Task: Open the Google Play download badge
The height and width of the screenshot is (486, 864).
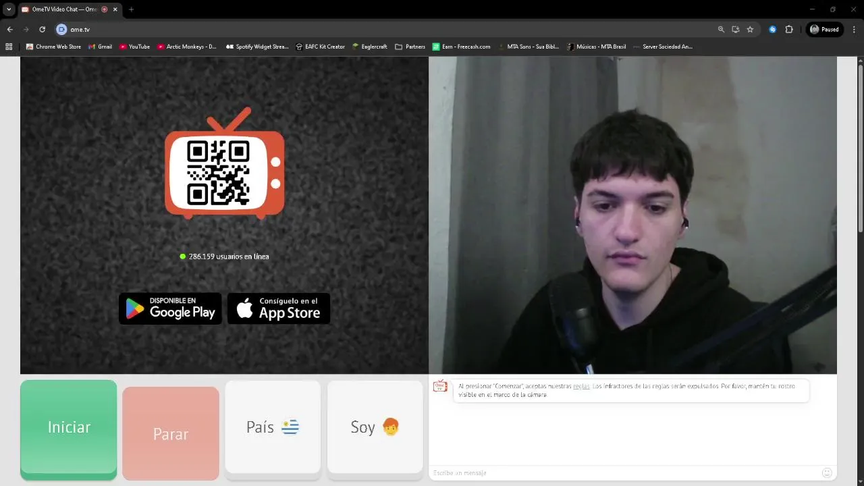Action: coord(170,308)
